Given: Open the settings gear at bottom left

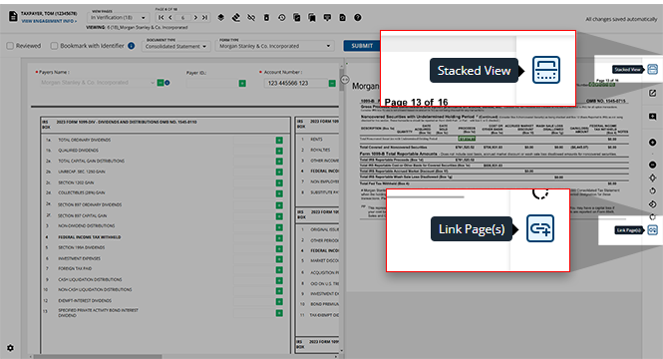Looking at the screenshot, I should [x=10, y=348].
